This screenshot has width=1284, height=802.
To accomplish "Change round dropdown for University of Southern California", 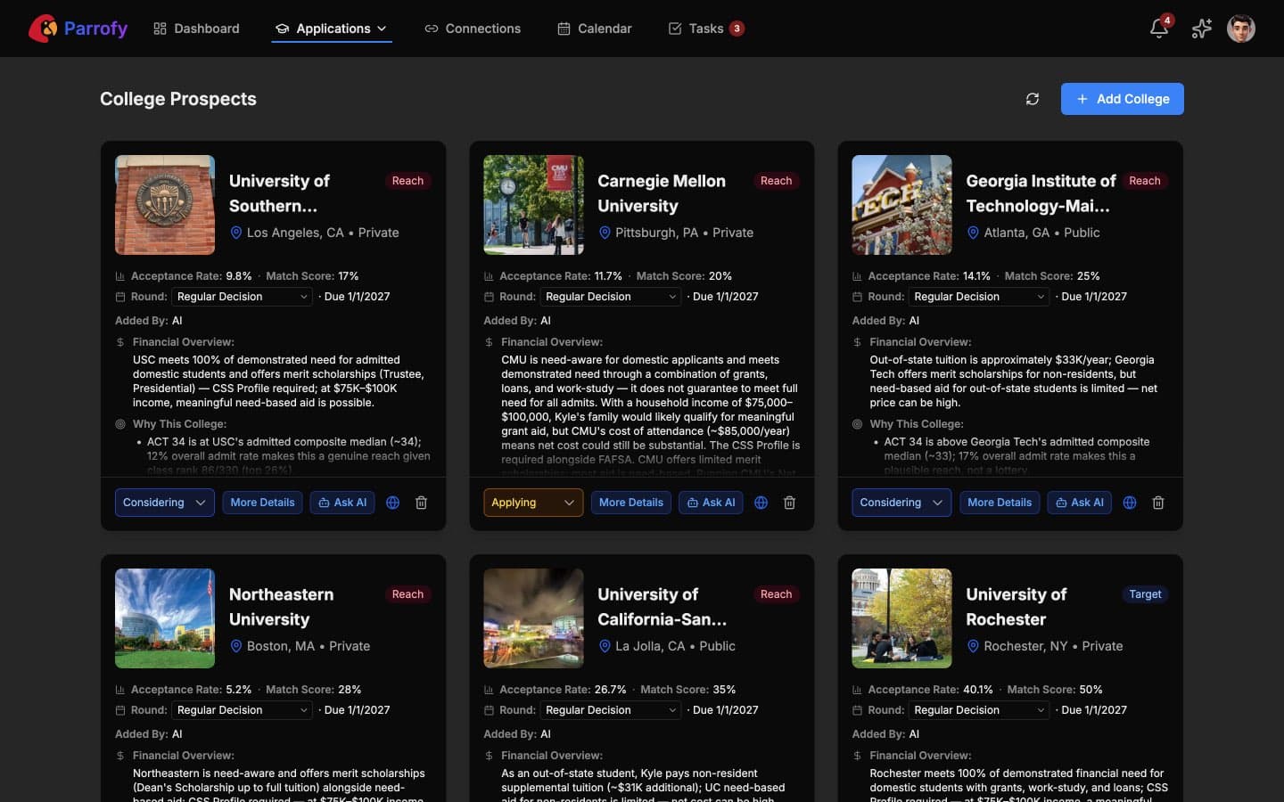I will pyautogui.click(x=242, y=297).
